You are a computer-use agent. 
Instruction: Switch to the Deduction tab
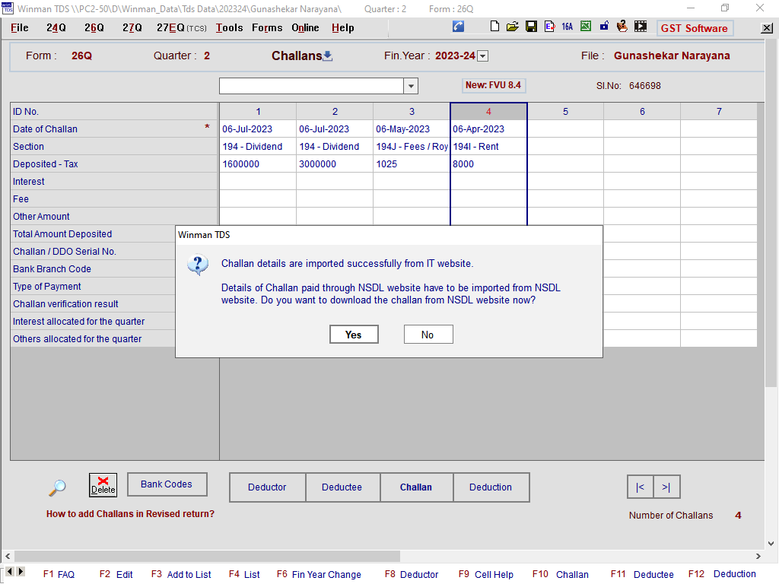tap(491, 487)
